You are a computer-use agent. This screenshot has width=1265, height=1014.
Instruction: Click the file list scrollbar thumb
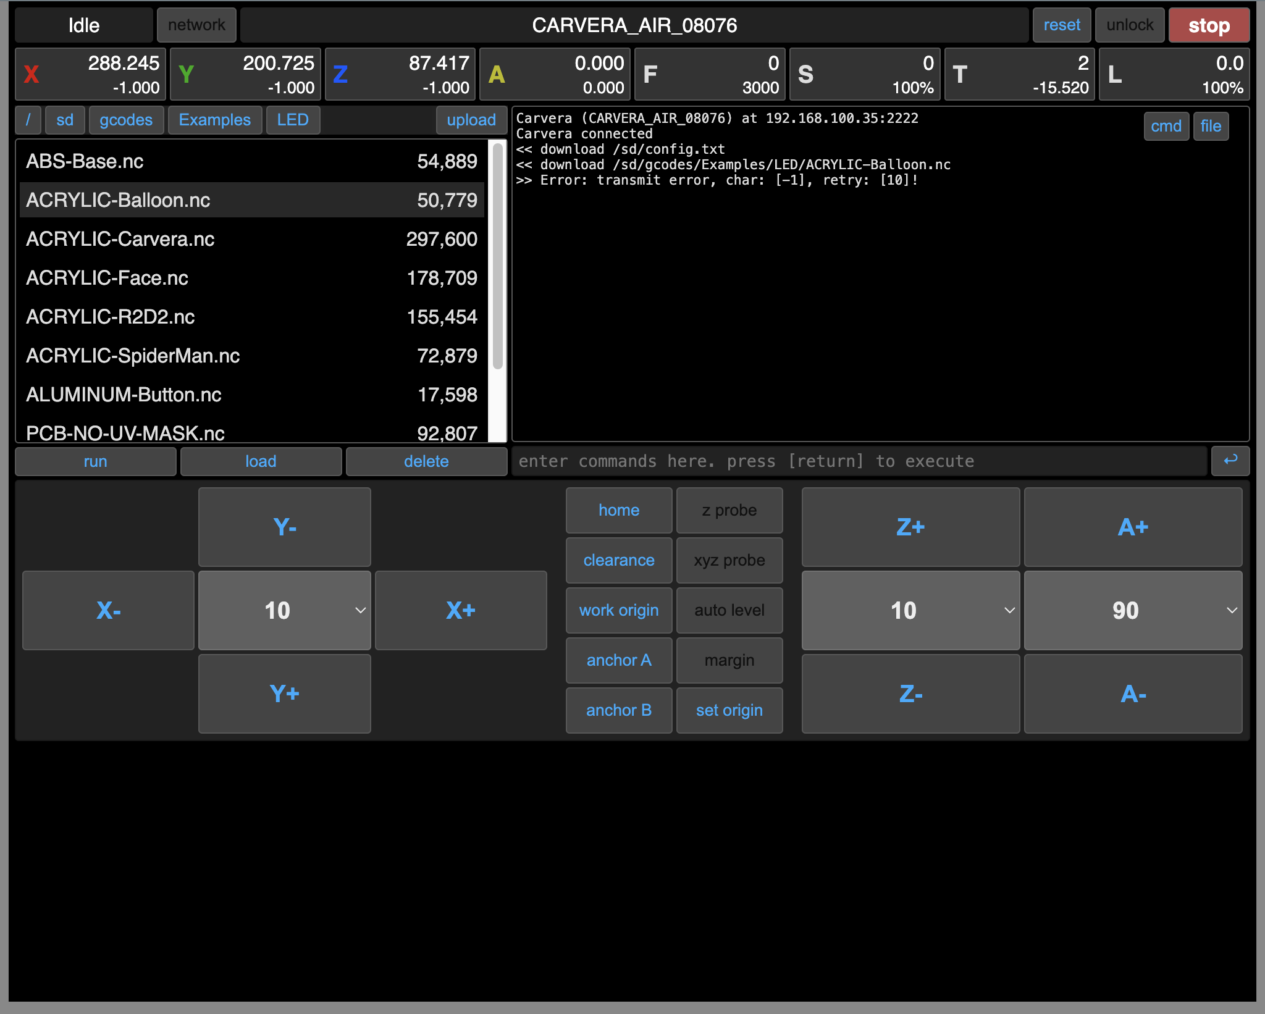(x=498, y=256)
